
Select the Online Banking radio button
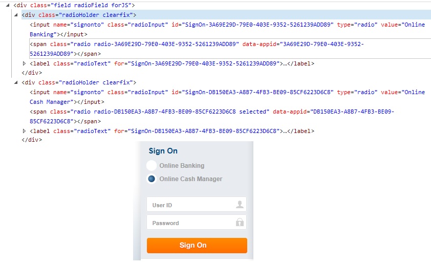point(152,166)
